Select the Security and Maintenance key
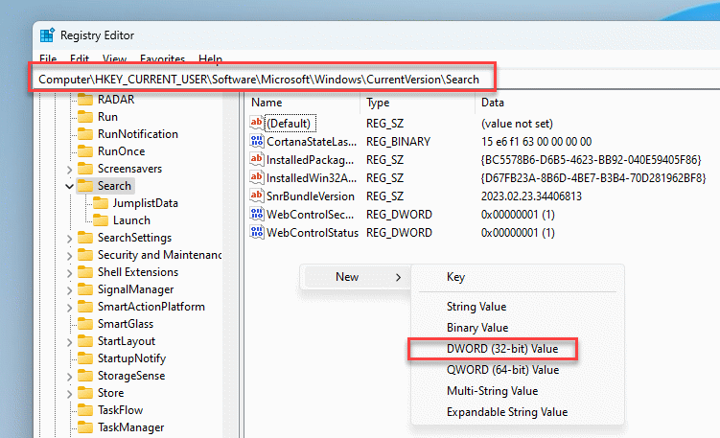Image resolution: width=720 pixels, height=438 pixels. 159,255
